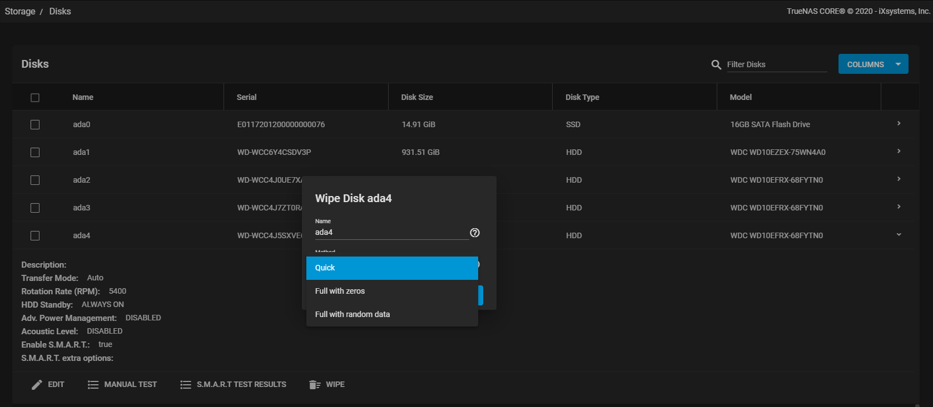Screen dimensions: 933x407
Task: Click the Manual Test list icon
Action: 93,385
